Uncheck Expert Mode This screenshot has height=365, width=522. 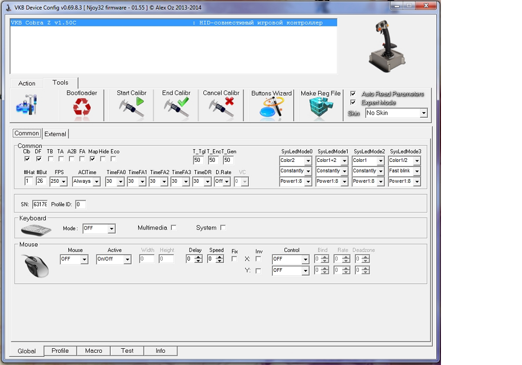353,102
